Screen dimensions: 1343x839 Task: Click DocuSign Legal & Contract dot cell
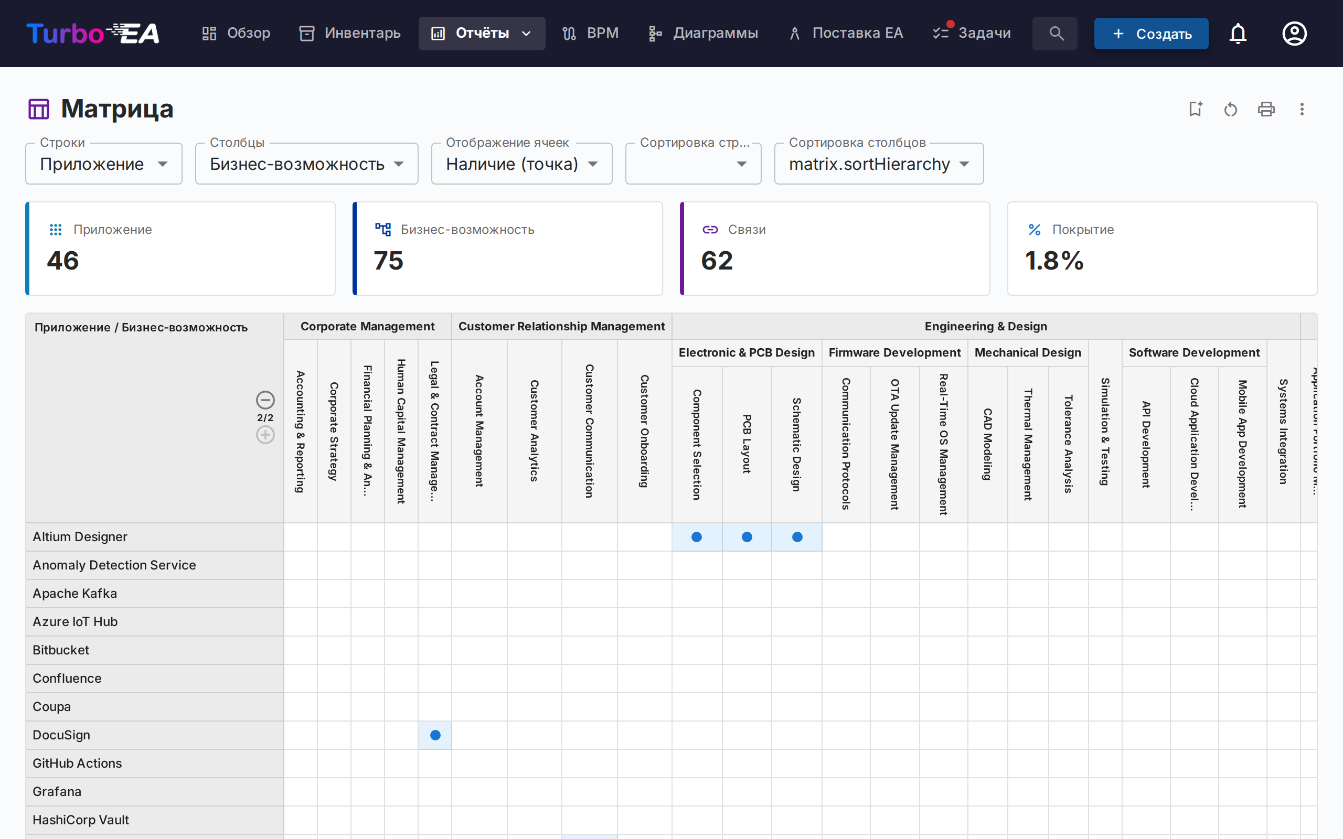435,735
